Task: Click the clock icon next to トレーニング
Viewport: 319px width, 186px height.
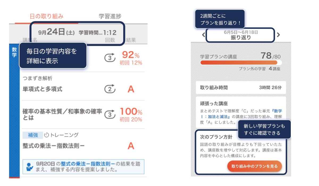Action: [47, 135]
